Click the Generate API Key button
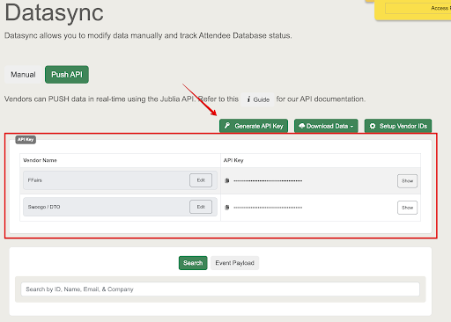451x322 pixels. [254, 126]
